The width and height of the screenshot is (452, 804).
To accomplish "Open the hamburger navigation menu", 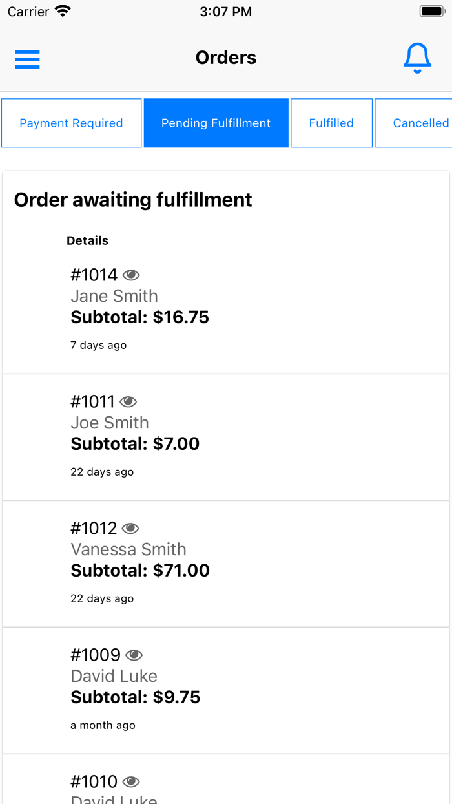I will point(27,59).
